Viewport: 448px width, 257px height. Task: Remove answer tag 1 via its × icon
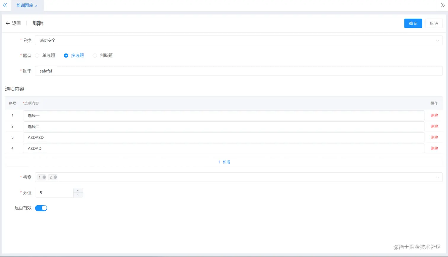pos(44,177)
